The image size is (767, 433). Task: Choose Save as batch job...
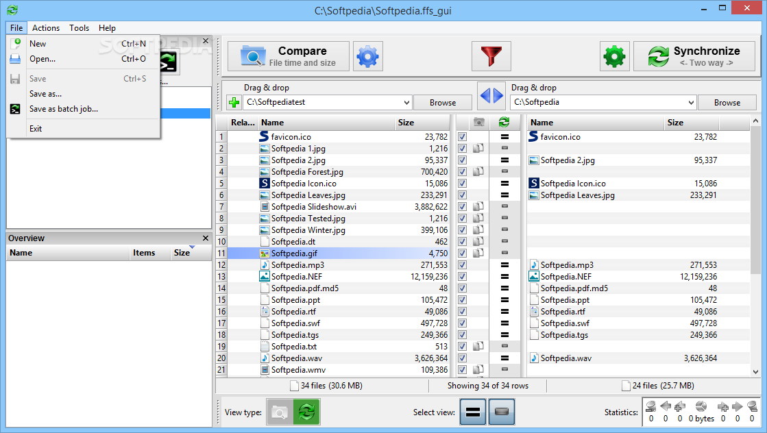(x=83, y=109)
